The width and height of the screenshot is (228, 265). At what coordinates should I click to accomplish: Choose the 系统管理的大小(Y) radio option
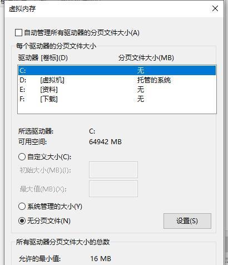(x=22, y=207)
